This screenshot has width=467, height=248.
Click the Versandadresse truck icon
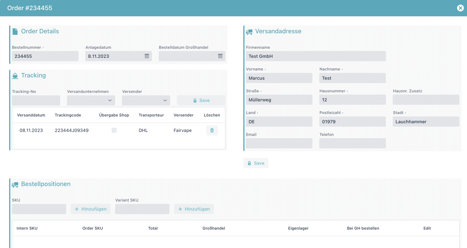[x=249, y=32]
